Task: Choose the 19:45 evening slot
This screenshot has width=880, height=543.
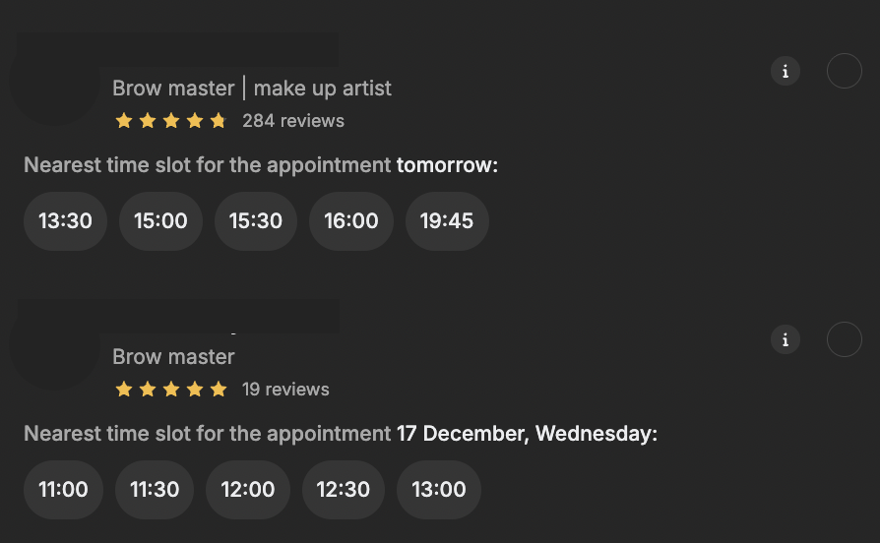Action: [x=447, y=221]
